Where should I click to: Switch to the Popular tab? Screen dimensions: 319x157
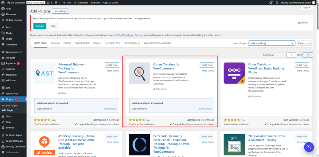pyautogui.click(x=67, y=43)
